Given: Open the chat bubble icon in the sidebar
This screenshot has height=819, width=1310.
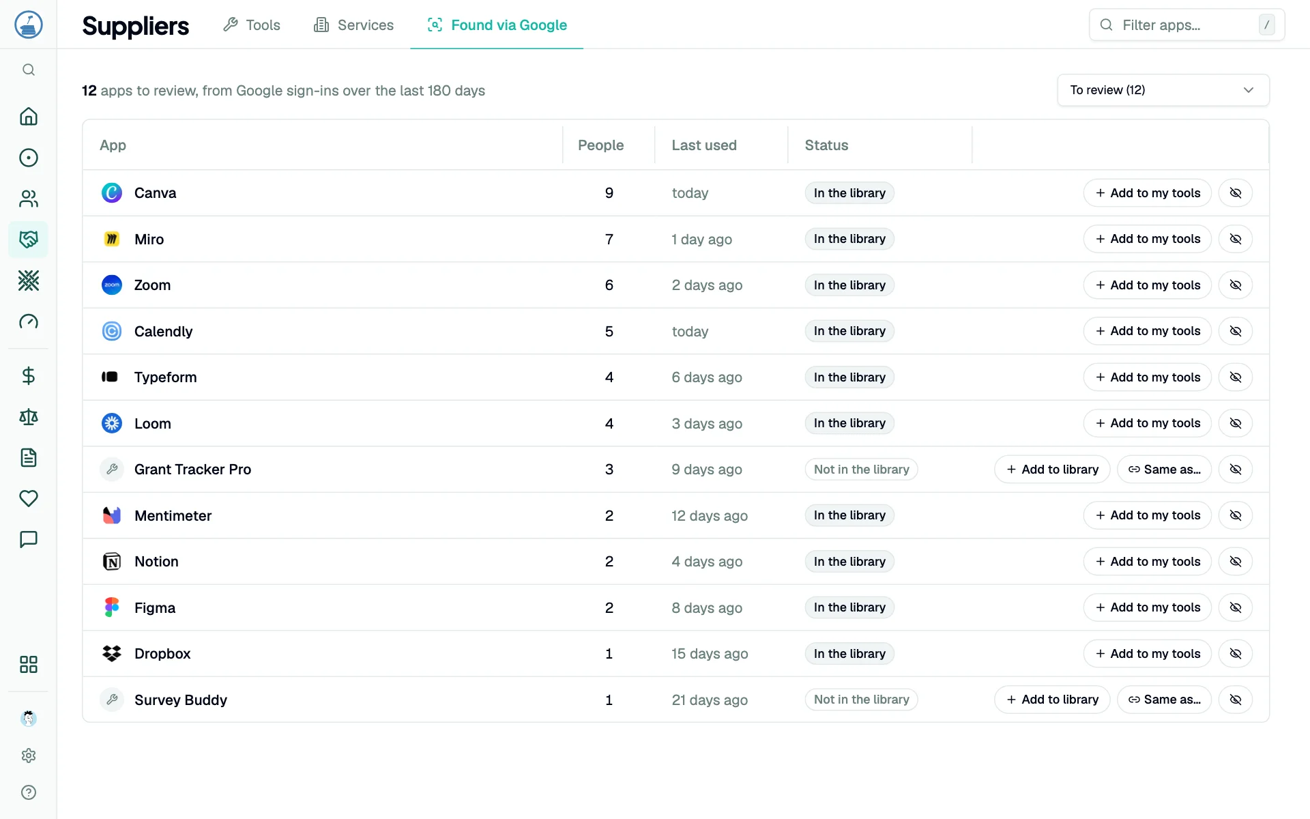Looking at the screenshot, I should click(x=29, y=540).
